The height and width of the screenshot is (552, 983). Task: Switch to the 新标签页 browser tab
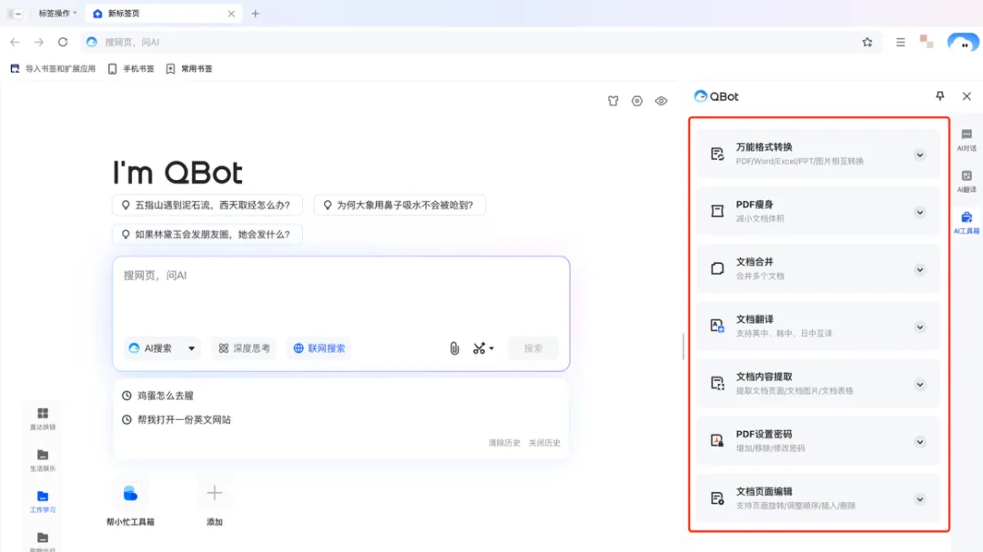point(163,13)
